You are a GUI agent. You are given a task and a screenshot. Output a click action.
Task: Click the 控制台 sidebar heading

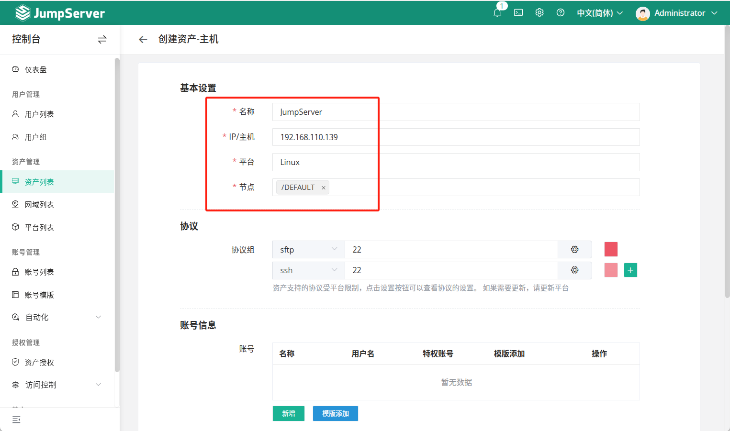pyautogui.click(x=26, y=39)
